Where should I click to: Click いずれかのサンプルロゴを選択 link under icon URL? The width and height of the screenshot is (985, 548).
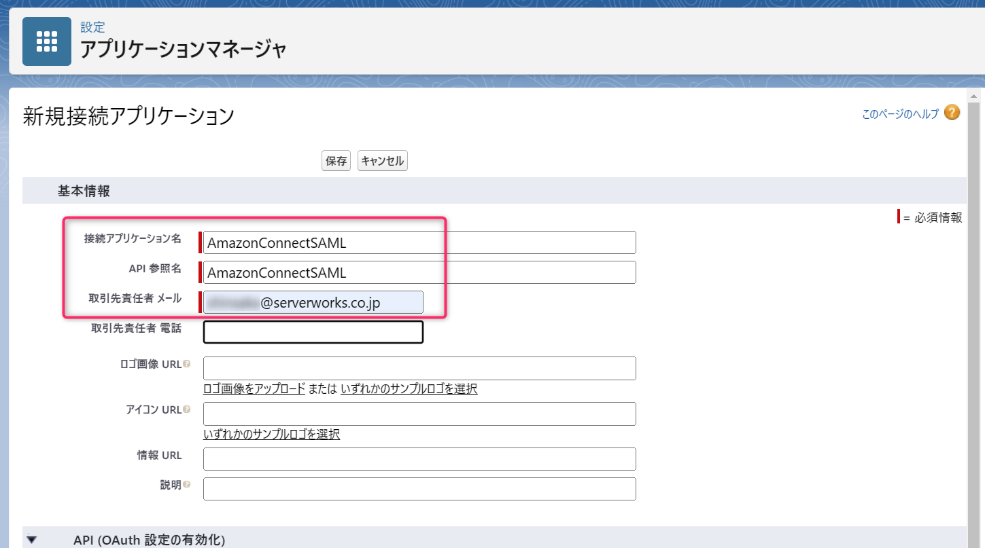pos(271,434)
